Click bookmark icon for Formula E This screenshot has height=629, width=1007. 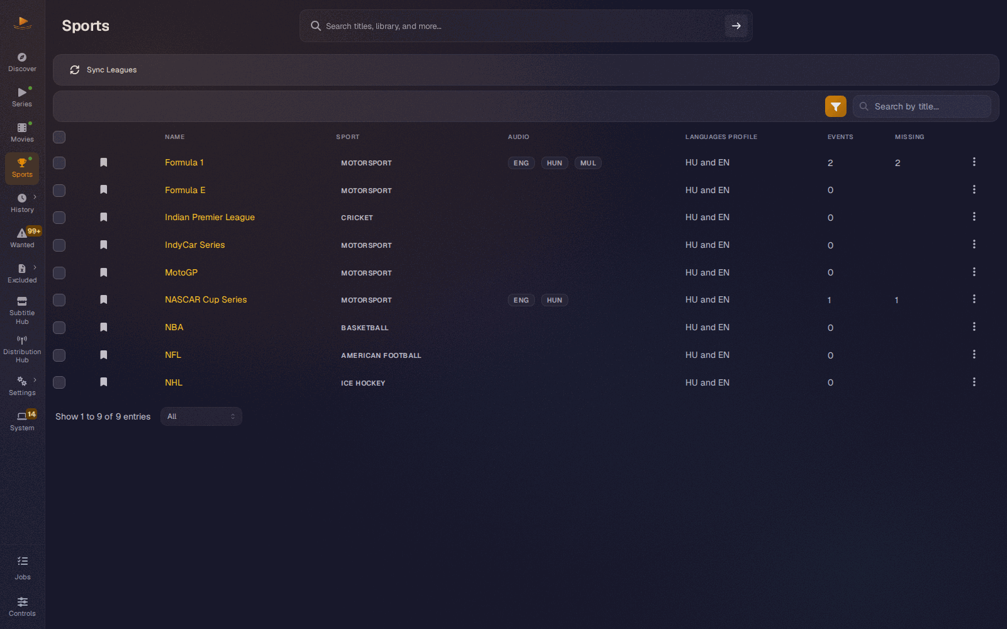(x=104, y=190)
